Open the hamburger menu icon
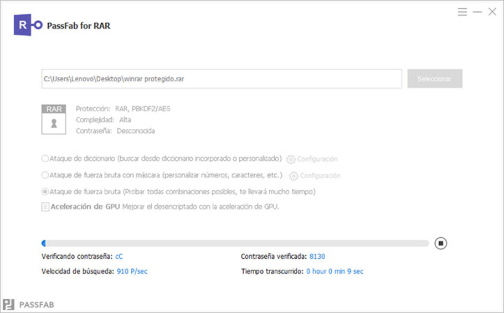The height and width of the screenshot is (313, 504). pos(462,12)
